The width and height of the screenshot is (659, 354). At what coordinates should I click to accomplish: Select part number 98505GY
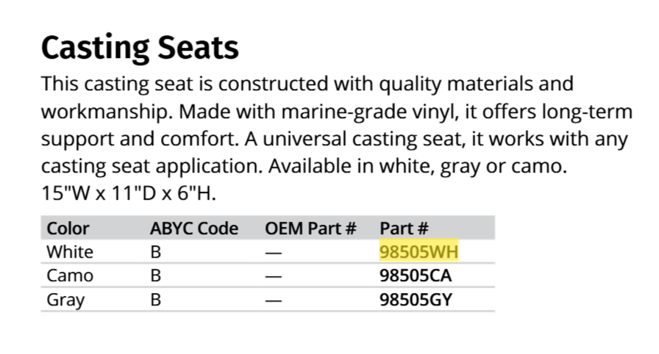416,300
